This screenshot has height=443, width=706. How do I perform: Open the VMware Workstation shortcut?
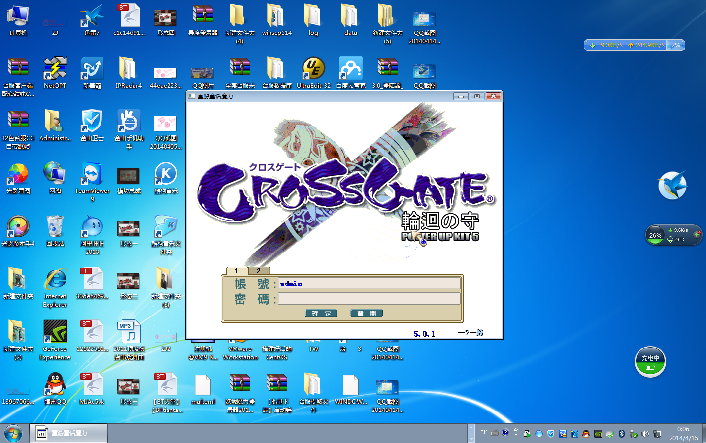(240, 348)
